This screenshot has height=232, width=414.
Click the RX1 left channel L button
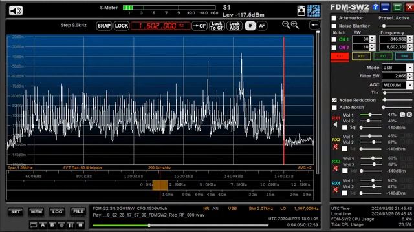(x=402, y=115)
